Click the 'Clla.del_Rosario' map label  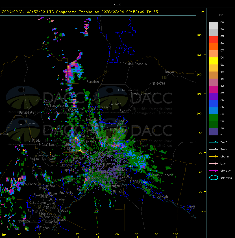coord(133,64)
